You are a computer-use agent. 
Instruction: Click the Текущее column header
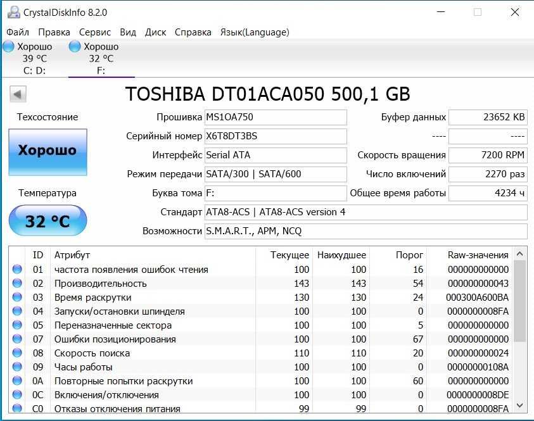284,255
